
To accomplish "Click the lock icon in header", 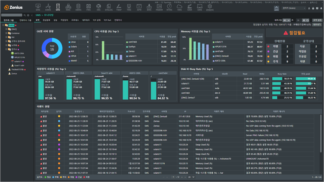I will [x=313, y=8].
